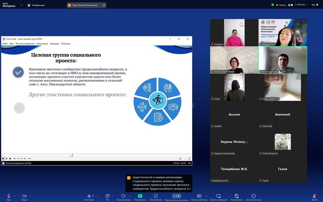This screenshot has width=323, height=202.
Task: Toggle camera with the Видео button
Action: (x=24, y=196)
